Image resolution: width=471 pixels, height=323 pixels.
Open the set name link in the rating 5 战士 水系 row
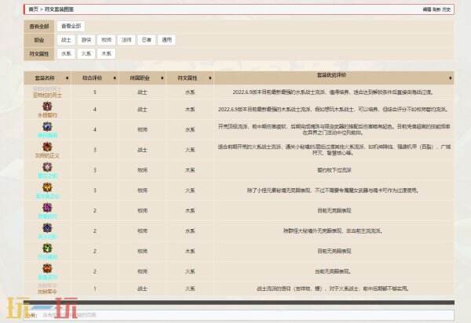47,96
